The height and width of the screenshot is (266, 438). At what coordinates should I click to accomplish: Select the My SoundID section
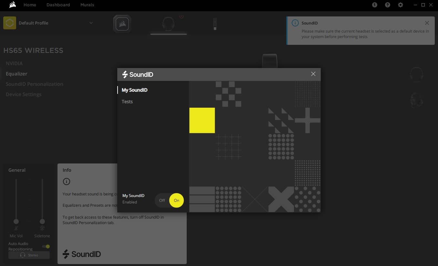(x=135, y=90)
